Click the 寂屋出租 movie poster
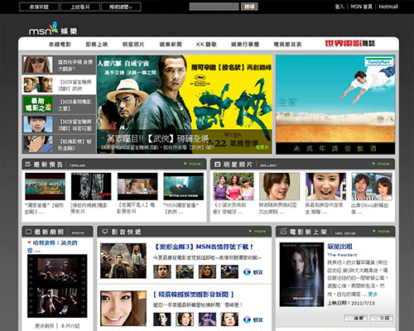 (301, 275)
